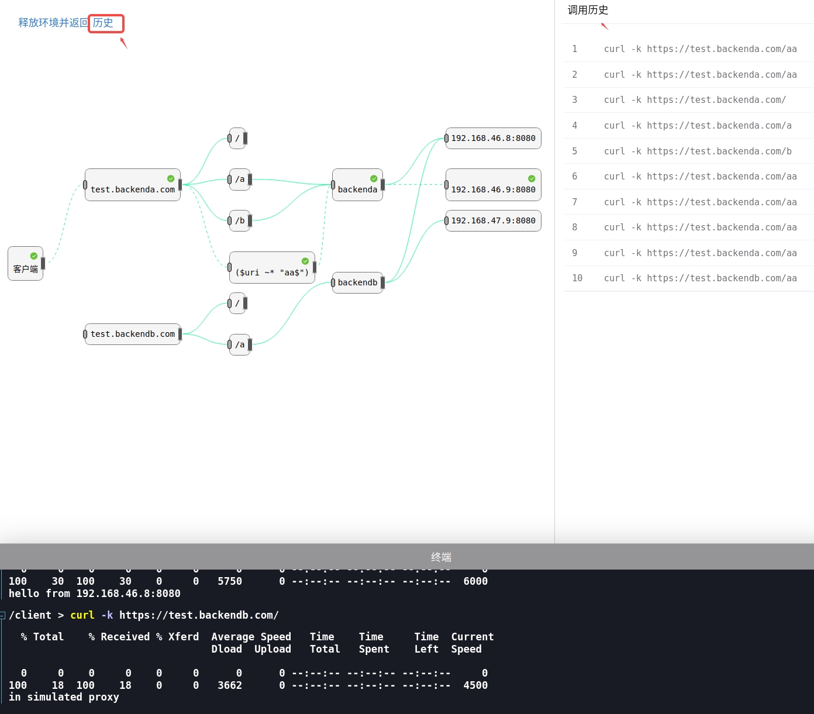Click green check icon on test.backenda.com node

[x=171, y=179]
